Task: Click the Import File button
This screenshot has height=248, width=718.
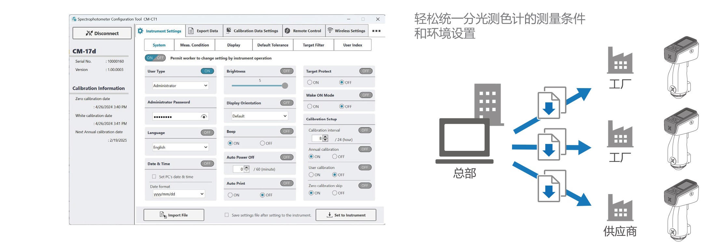Action: 174,215
